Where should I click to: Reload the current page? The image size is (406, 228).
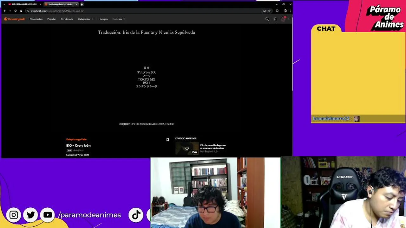click(x=15, y=11)
